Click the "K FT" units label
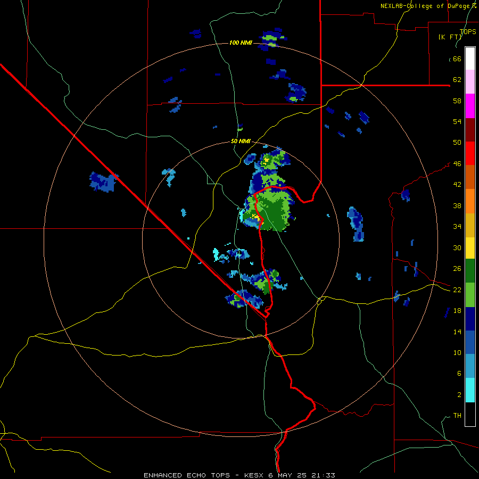The width and height of the screenshot is (479, 479). (x=450, y=37)
